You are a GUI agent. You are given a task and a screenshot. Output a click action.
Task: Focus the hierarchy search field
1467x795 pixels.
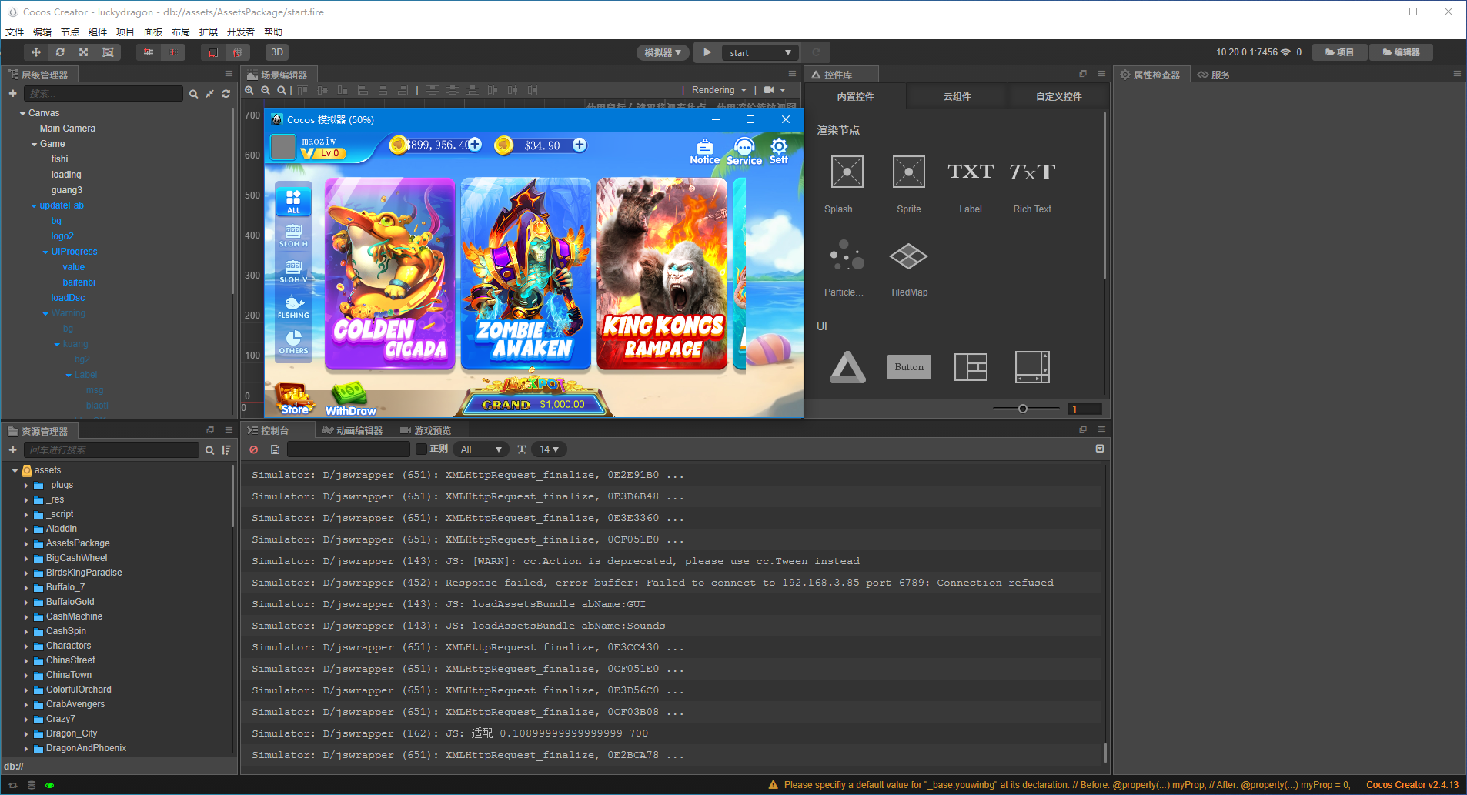[103, 93]
